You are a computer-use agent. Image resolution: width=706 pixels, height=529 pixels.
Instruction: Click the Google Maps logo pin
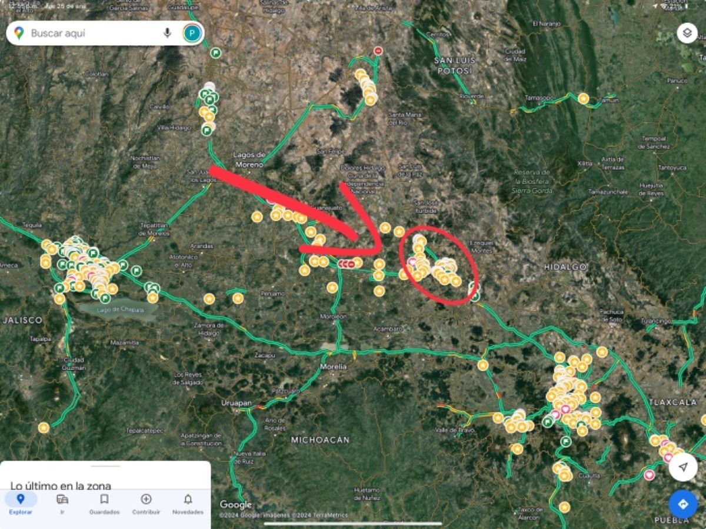click(19, 33)
